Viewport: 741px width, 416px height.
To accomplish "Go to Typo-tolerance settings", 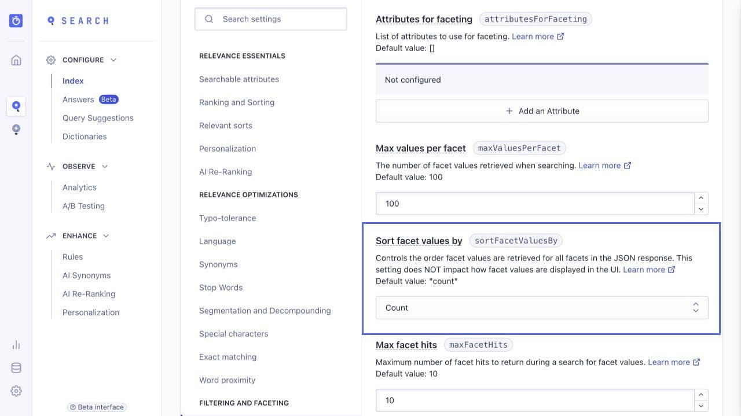I will 228,218.
